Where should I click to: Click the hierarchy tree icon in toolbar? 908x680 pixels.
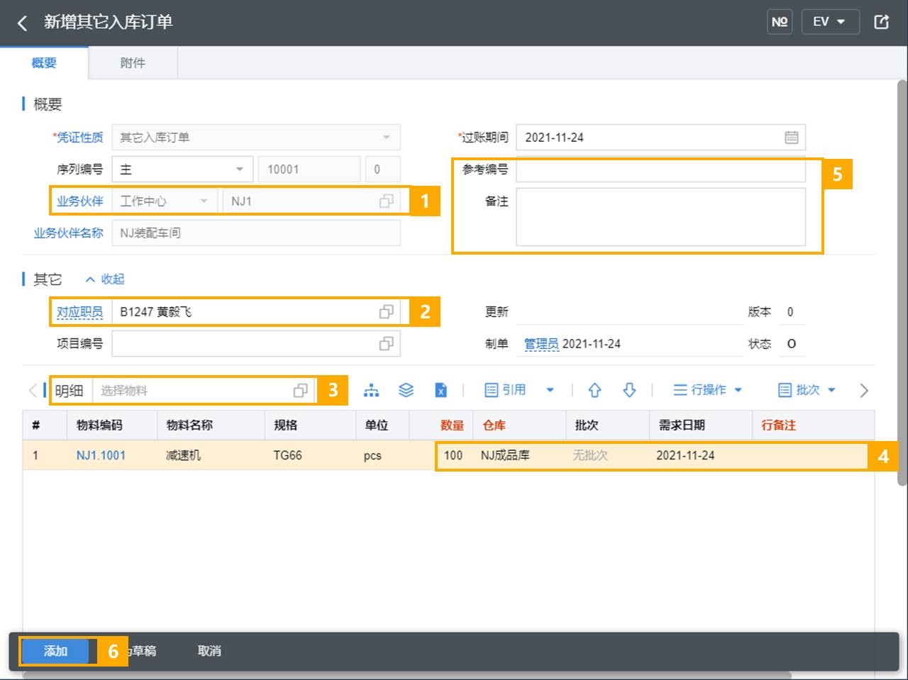point(371,391)
